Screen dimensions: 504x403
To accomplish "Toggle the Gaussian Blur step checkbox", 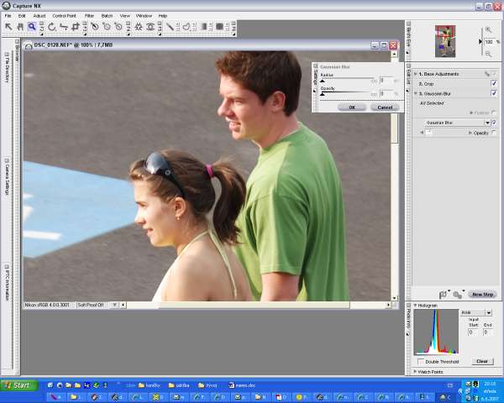I will (494, 93).
